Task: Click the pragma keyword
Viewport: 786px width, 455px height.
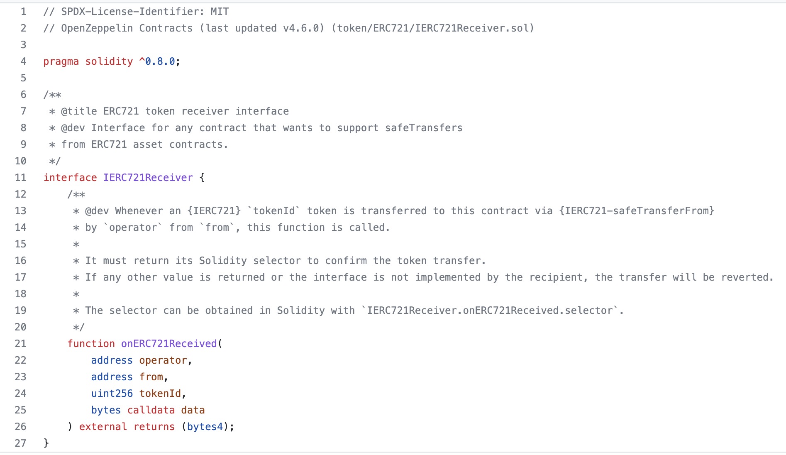Action: point(61,61)
